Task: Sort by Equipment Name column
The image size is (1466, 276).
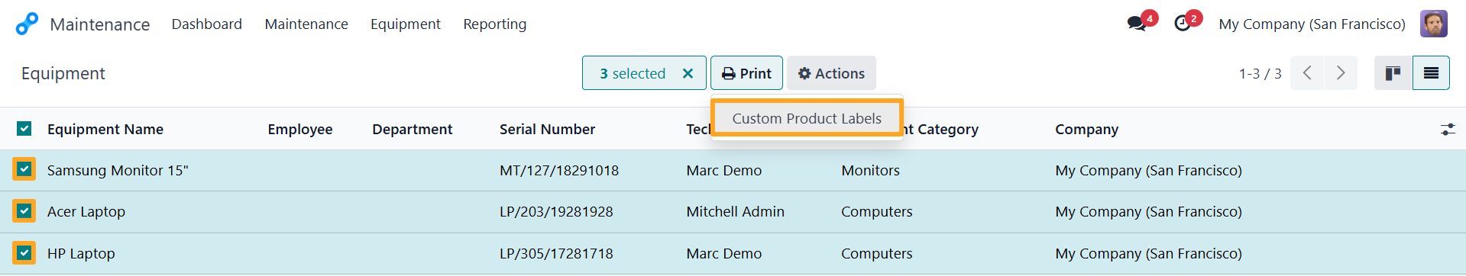Action: (x=105, y=130)
